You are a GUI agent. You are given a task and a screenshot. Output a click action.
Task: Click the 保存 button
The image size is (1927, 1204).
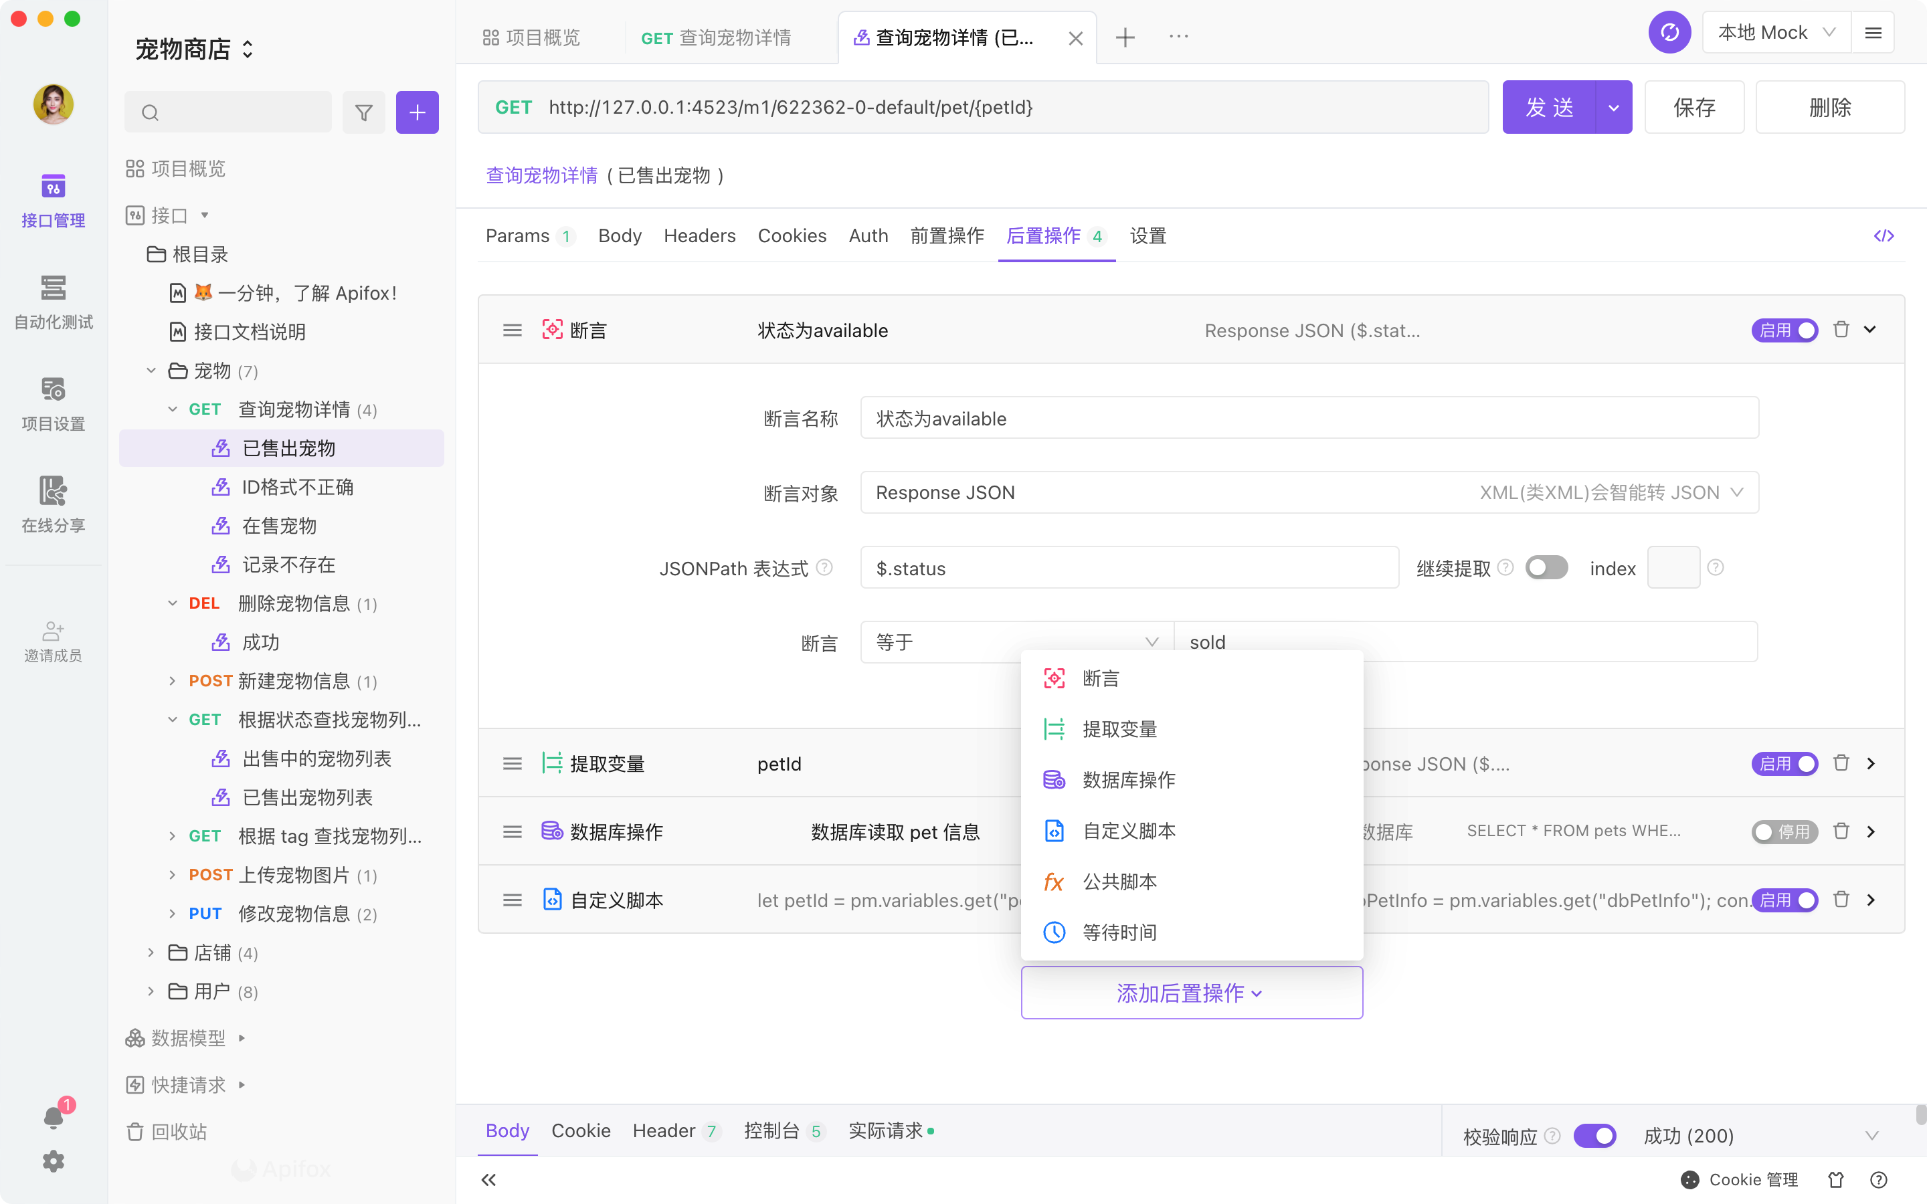1693,107
